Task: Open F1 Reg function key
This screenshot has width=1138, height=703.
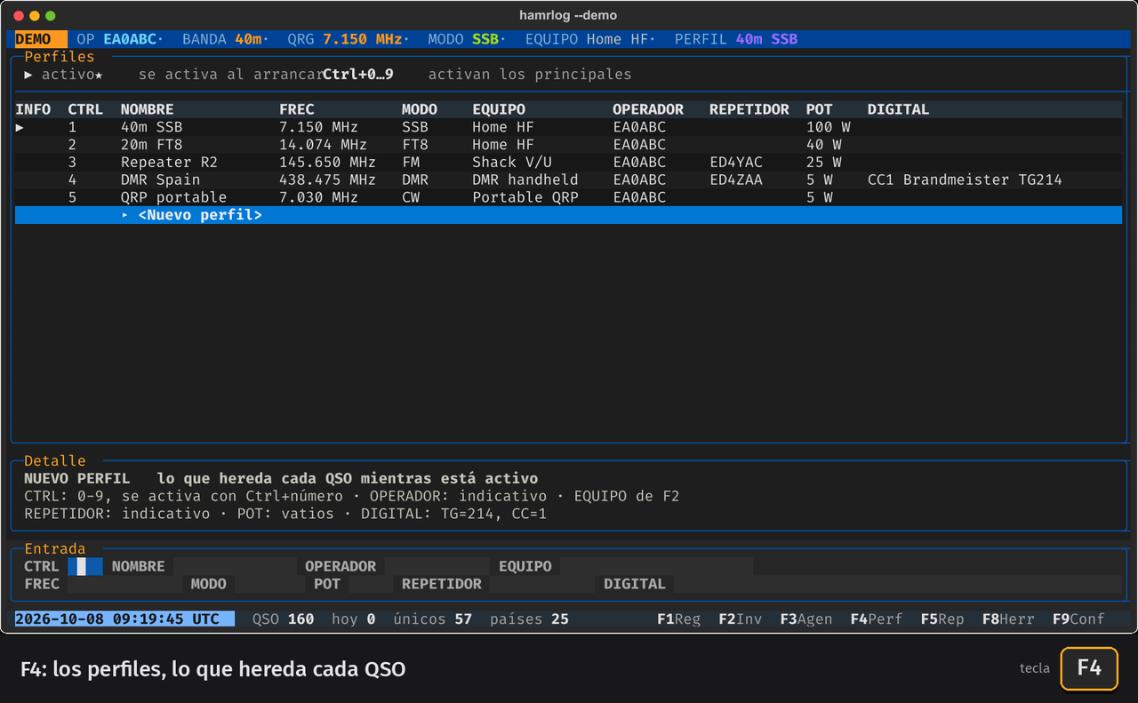Action: click(678, 619)
